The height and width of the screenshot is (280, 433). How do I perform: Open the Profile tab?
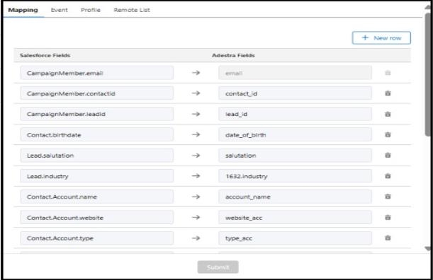pyautogui.click(x=91, y=10)
